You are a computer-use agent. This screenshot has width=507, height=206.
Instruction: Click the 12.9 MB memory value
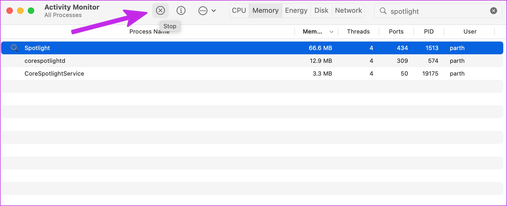click(x=321, y=61)
